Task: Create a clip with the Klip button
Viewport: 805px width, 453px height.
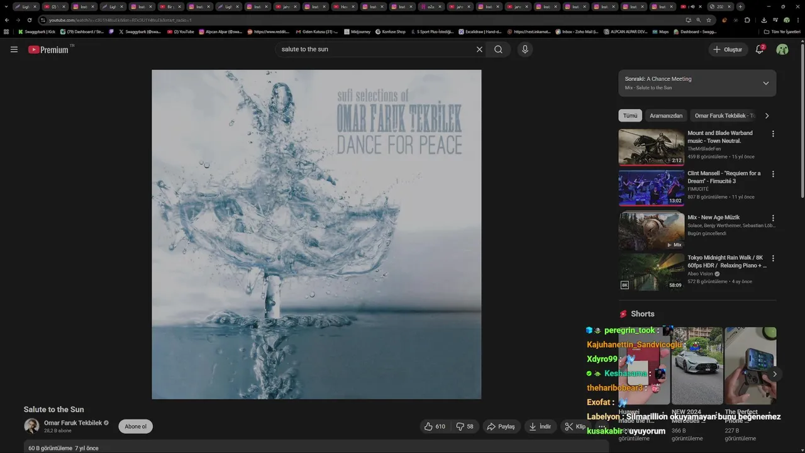Action: point(575,427)
